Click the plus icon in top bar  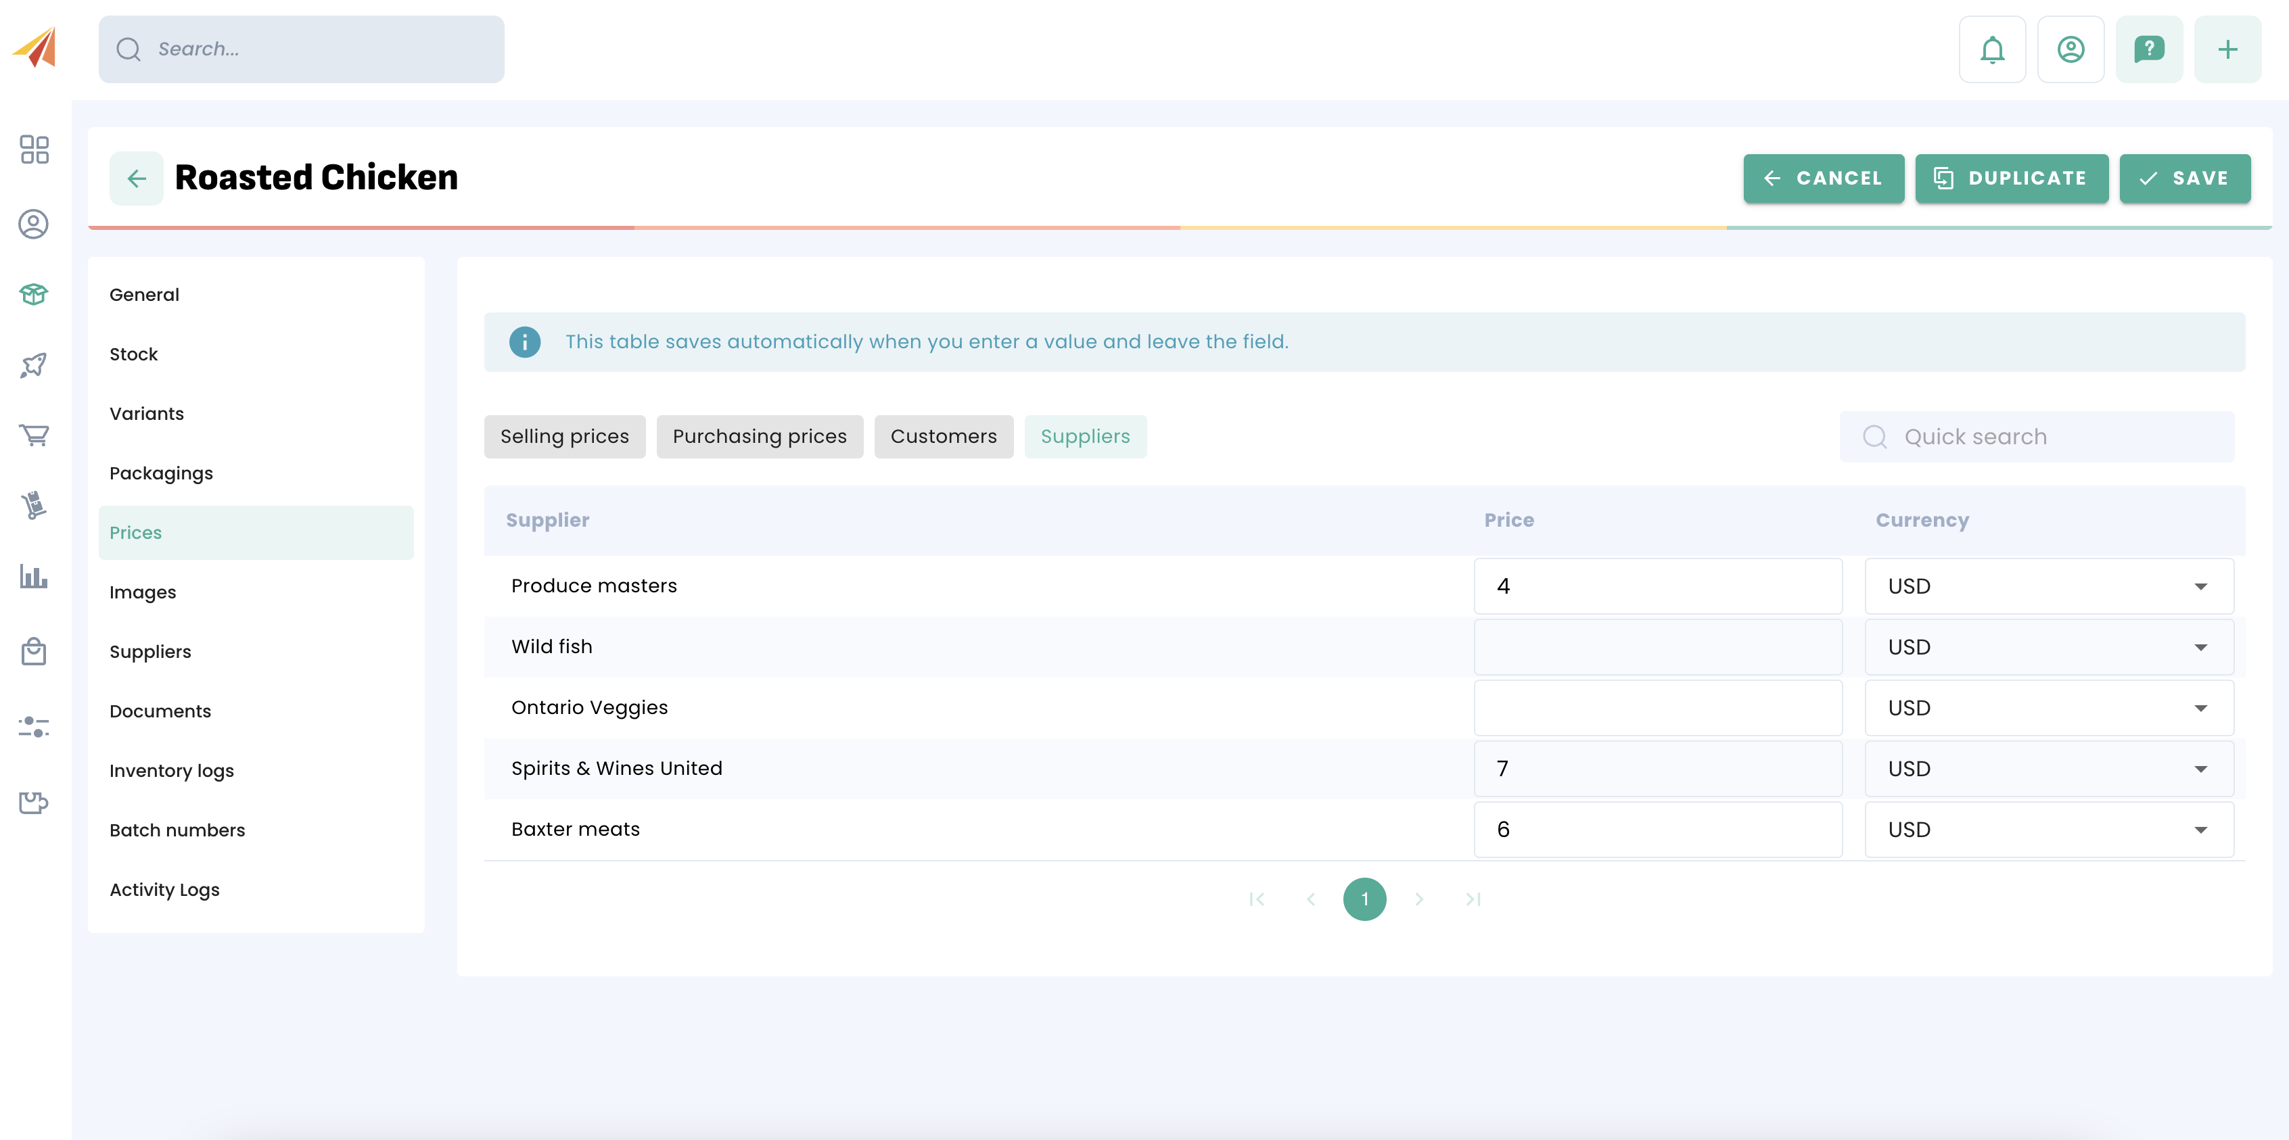coord(2226,50)
